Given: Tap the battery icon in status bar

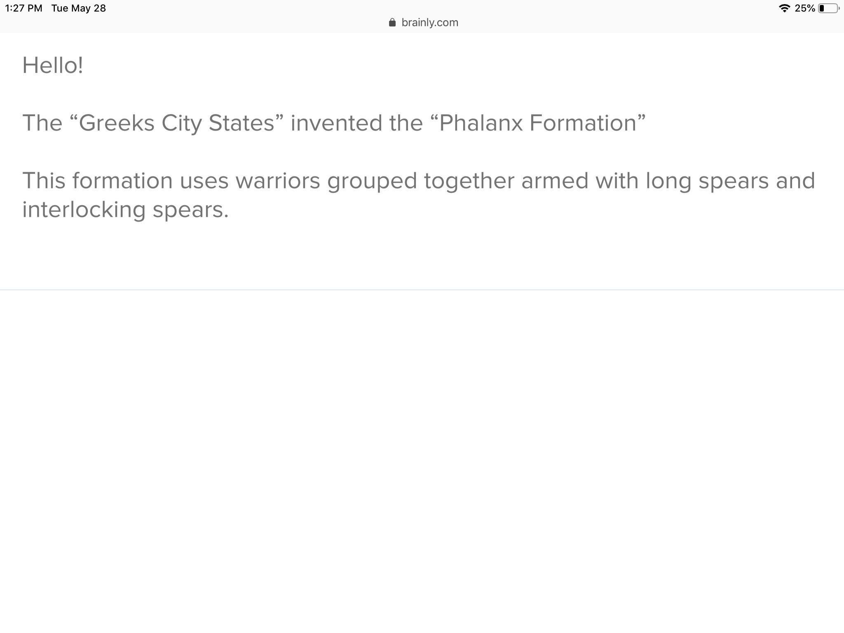Looking at the screenshot, I should pos(828,8).
